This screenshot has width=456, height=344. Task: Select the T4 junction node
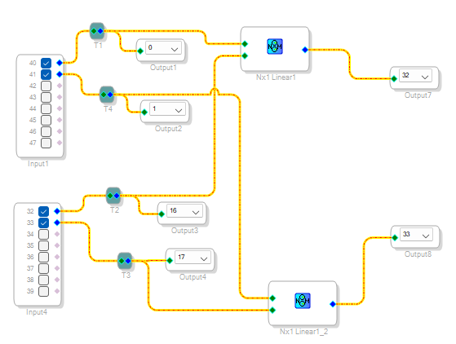pos(107,95)
